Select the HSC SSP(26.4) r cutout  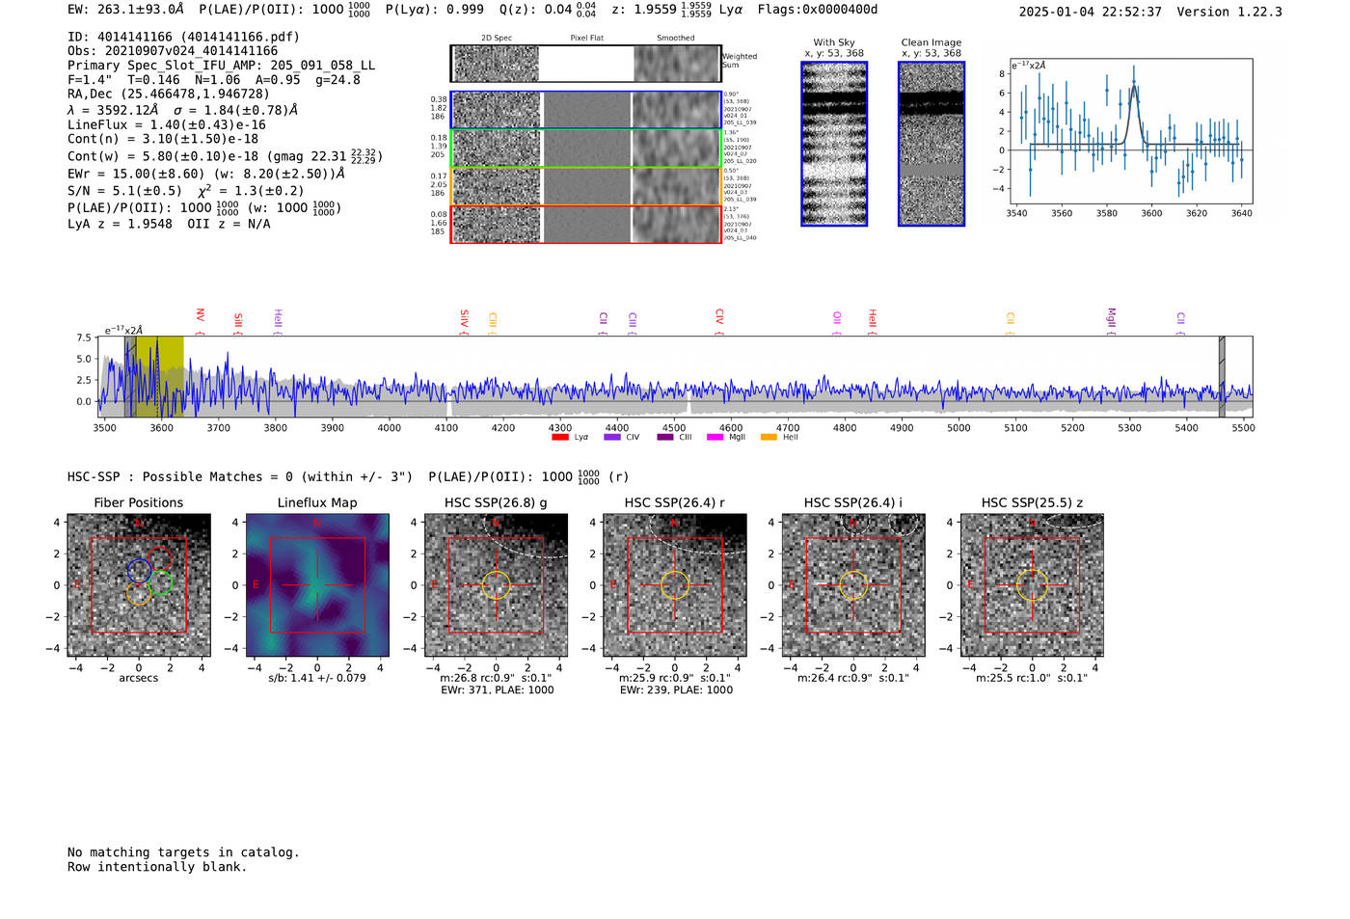pos(675,584)
